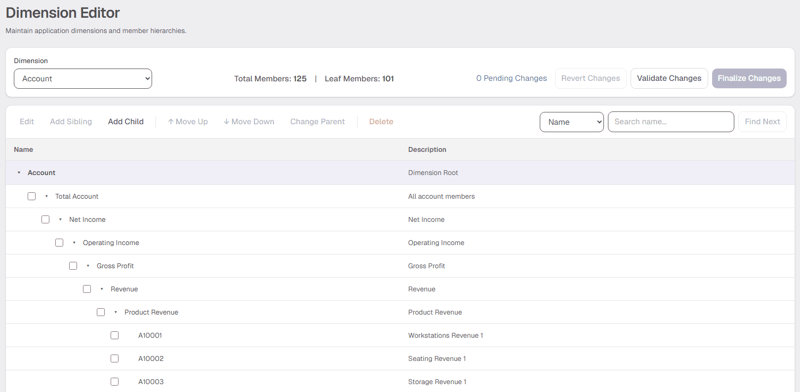Image resolution: width=800 pixels, height=392 pixels.
Task: Check the A10002 checkbox
Action: click(x=115, y=358)
